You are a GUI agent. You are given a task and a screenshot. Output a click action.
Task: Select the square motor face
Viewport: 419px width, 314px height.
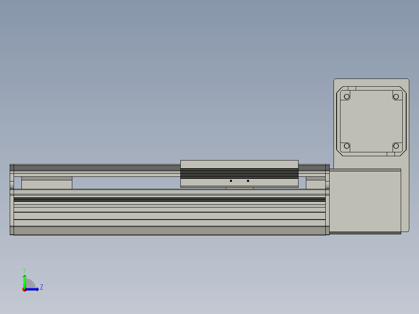point(371,121)
